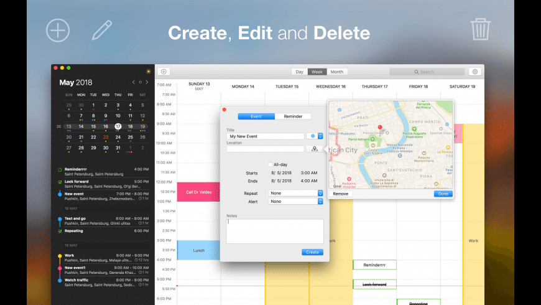Add new event with toolbar plus button

click(x=164, y=72)
